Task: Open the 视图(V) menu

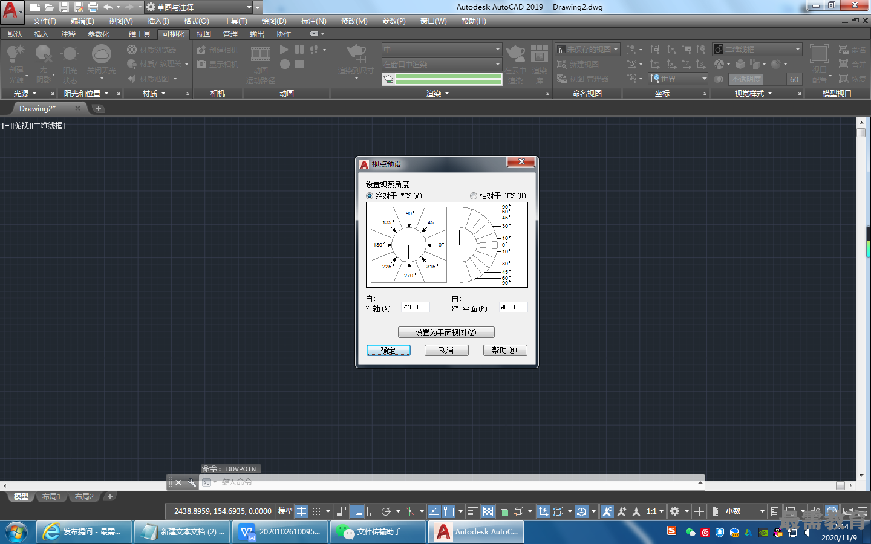Action: tap(120, 21)
